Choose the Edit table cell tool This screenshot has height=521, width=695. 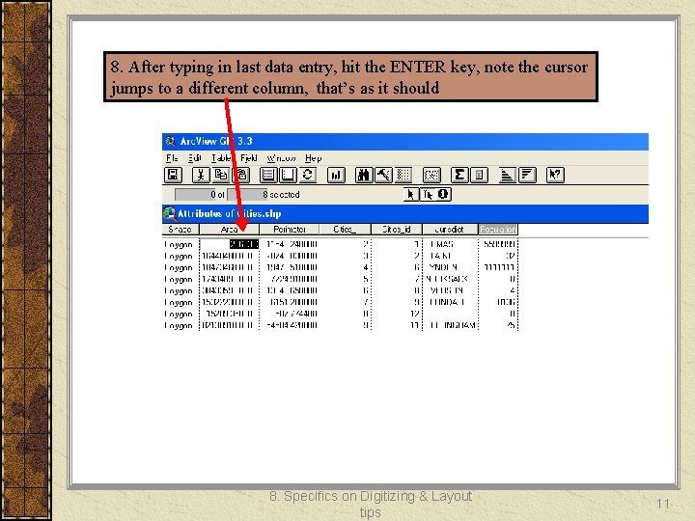click(428, 195)
